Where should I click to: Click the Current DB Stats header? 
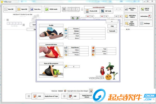tap(51, 44)
